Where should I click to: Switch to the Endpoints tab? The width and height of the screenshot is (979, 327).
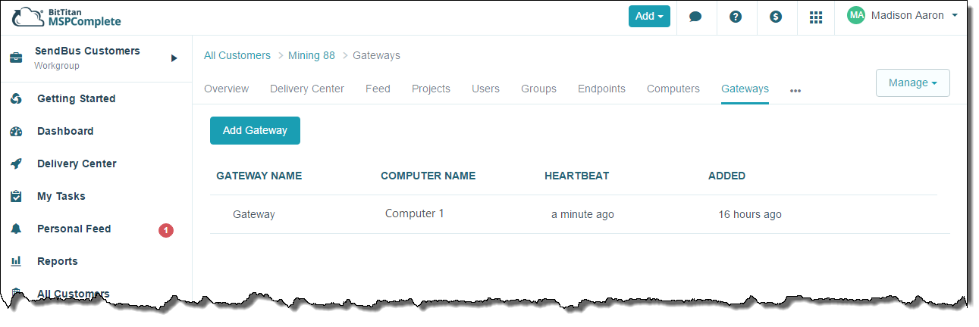(601, 89)
